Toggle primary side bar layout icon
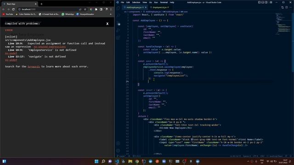Image resolution: width=294 pixels, height=165 pixels. (x=259, y=2)
